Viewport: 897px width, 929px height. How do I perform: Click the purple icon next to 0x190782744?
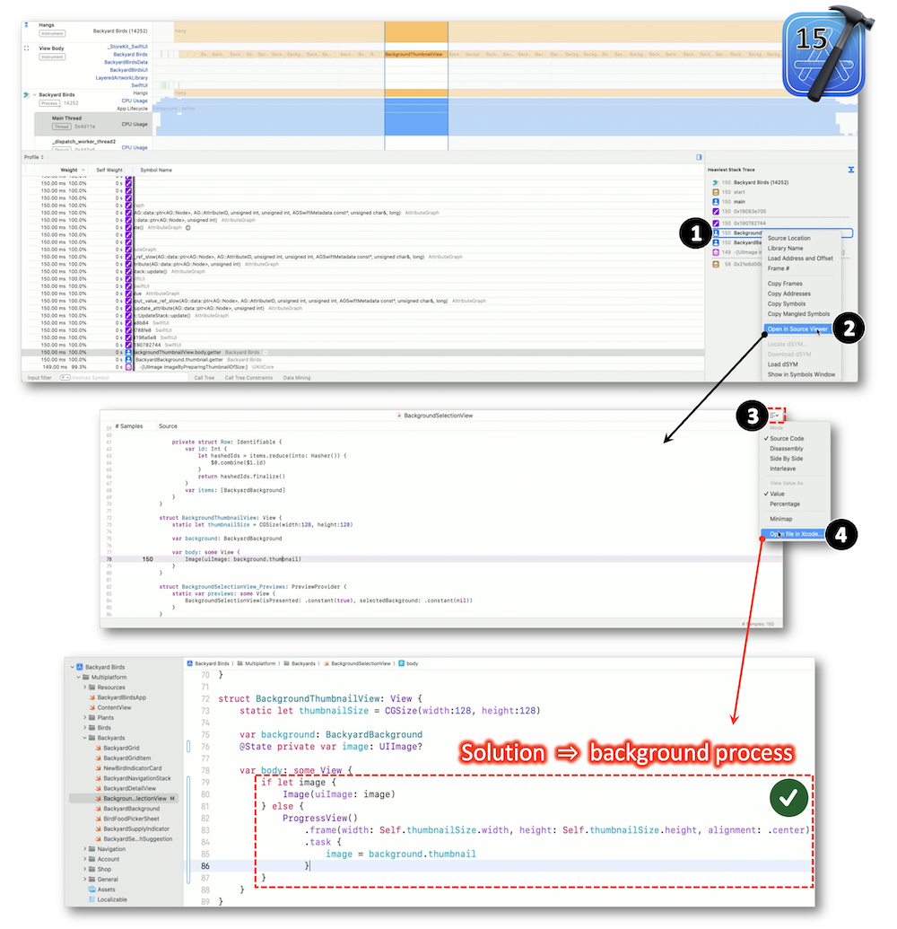click(x=715, y=223)
